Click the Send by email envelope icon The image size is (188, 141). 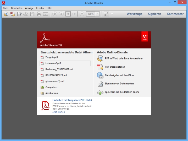(x=46, y=14)
